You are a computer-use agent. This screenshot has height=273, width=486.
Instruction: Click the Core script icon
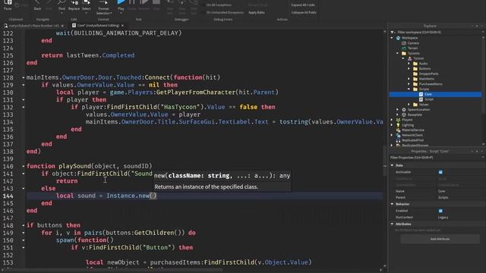(421, 94)
